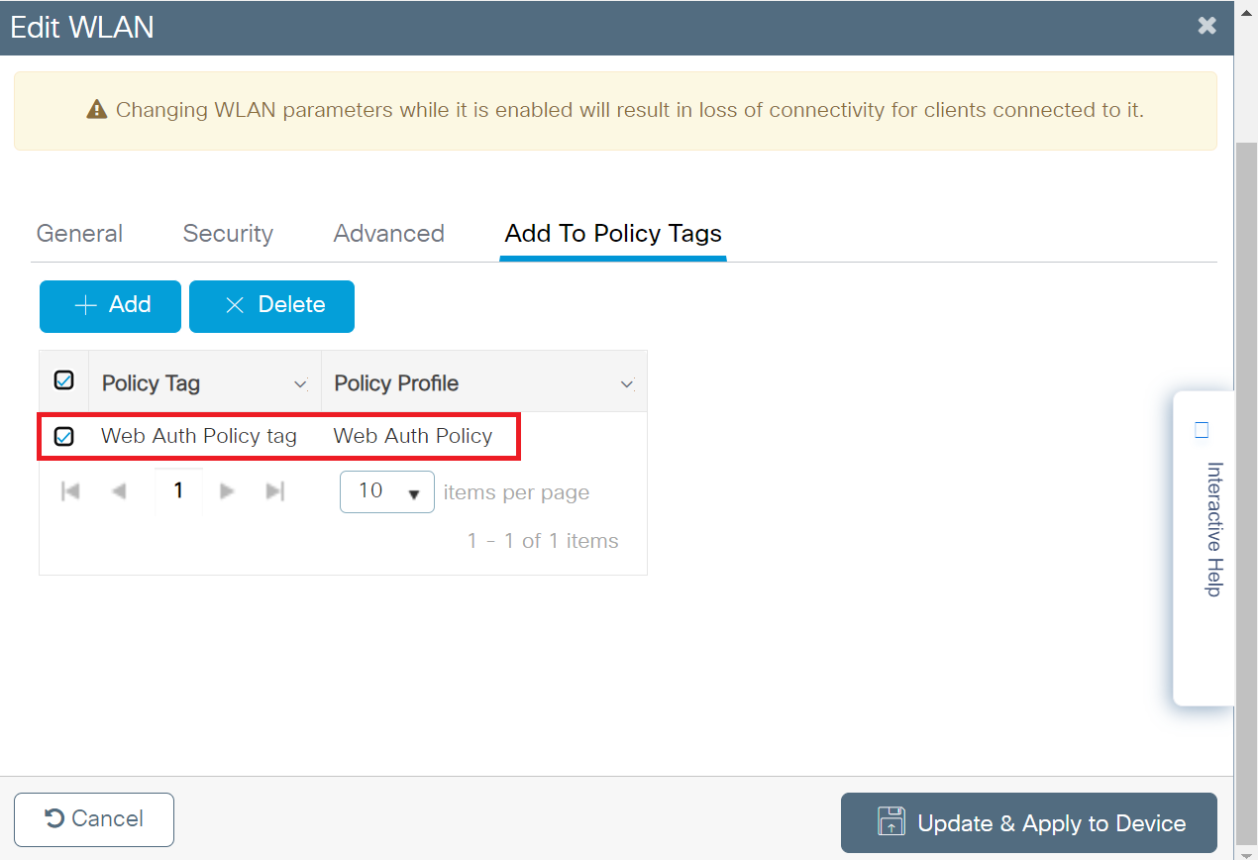Screen dimensions: 1258x860
Task: Expand the Policy Profile column menu chevron
Action: (626, 384)
